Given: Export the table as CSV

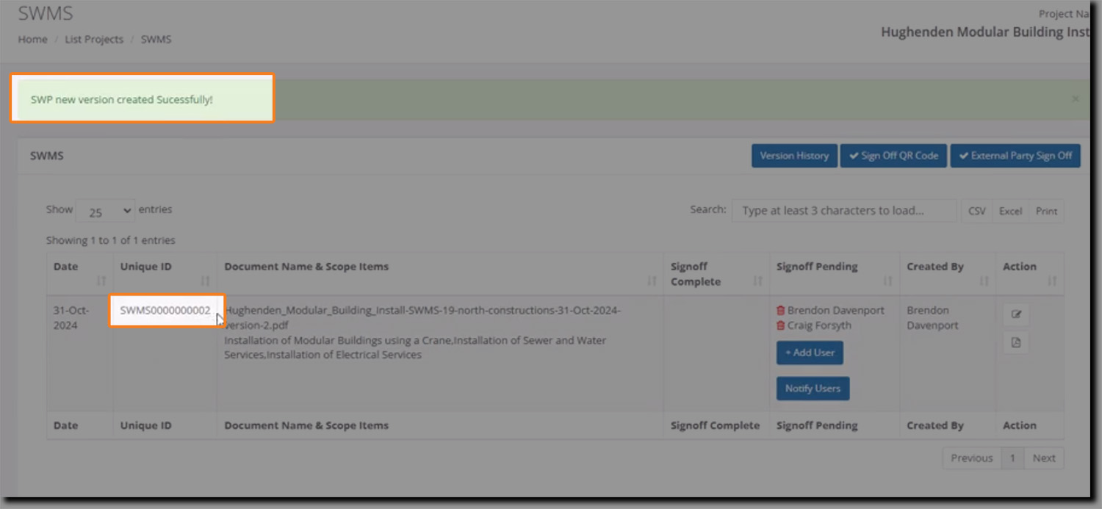Looking at the screenshot, I should point(976,211).
